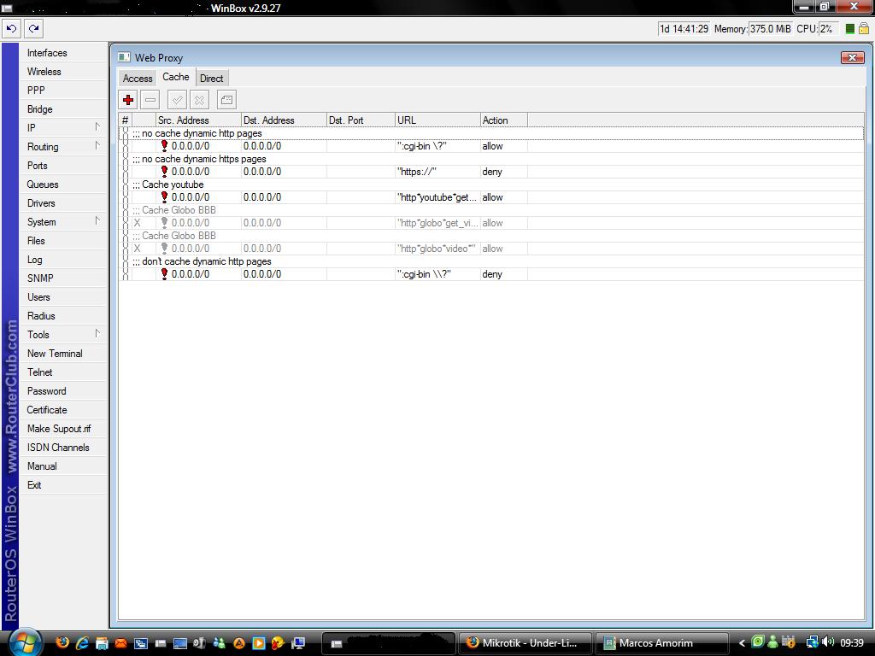The width and height of the screenshot is (875, 656).
Task: Close the Web Proxy window
Action: tap(852, 57)
